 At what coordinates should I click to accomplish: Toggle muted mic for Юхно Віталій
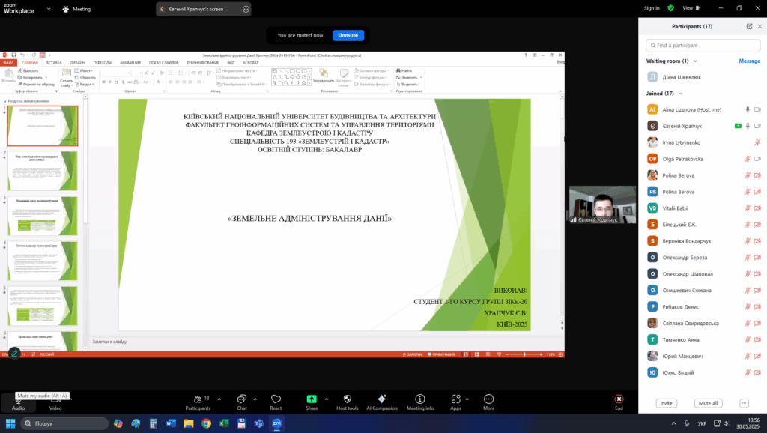pos(748,372)
